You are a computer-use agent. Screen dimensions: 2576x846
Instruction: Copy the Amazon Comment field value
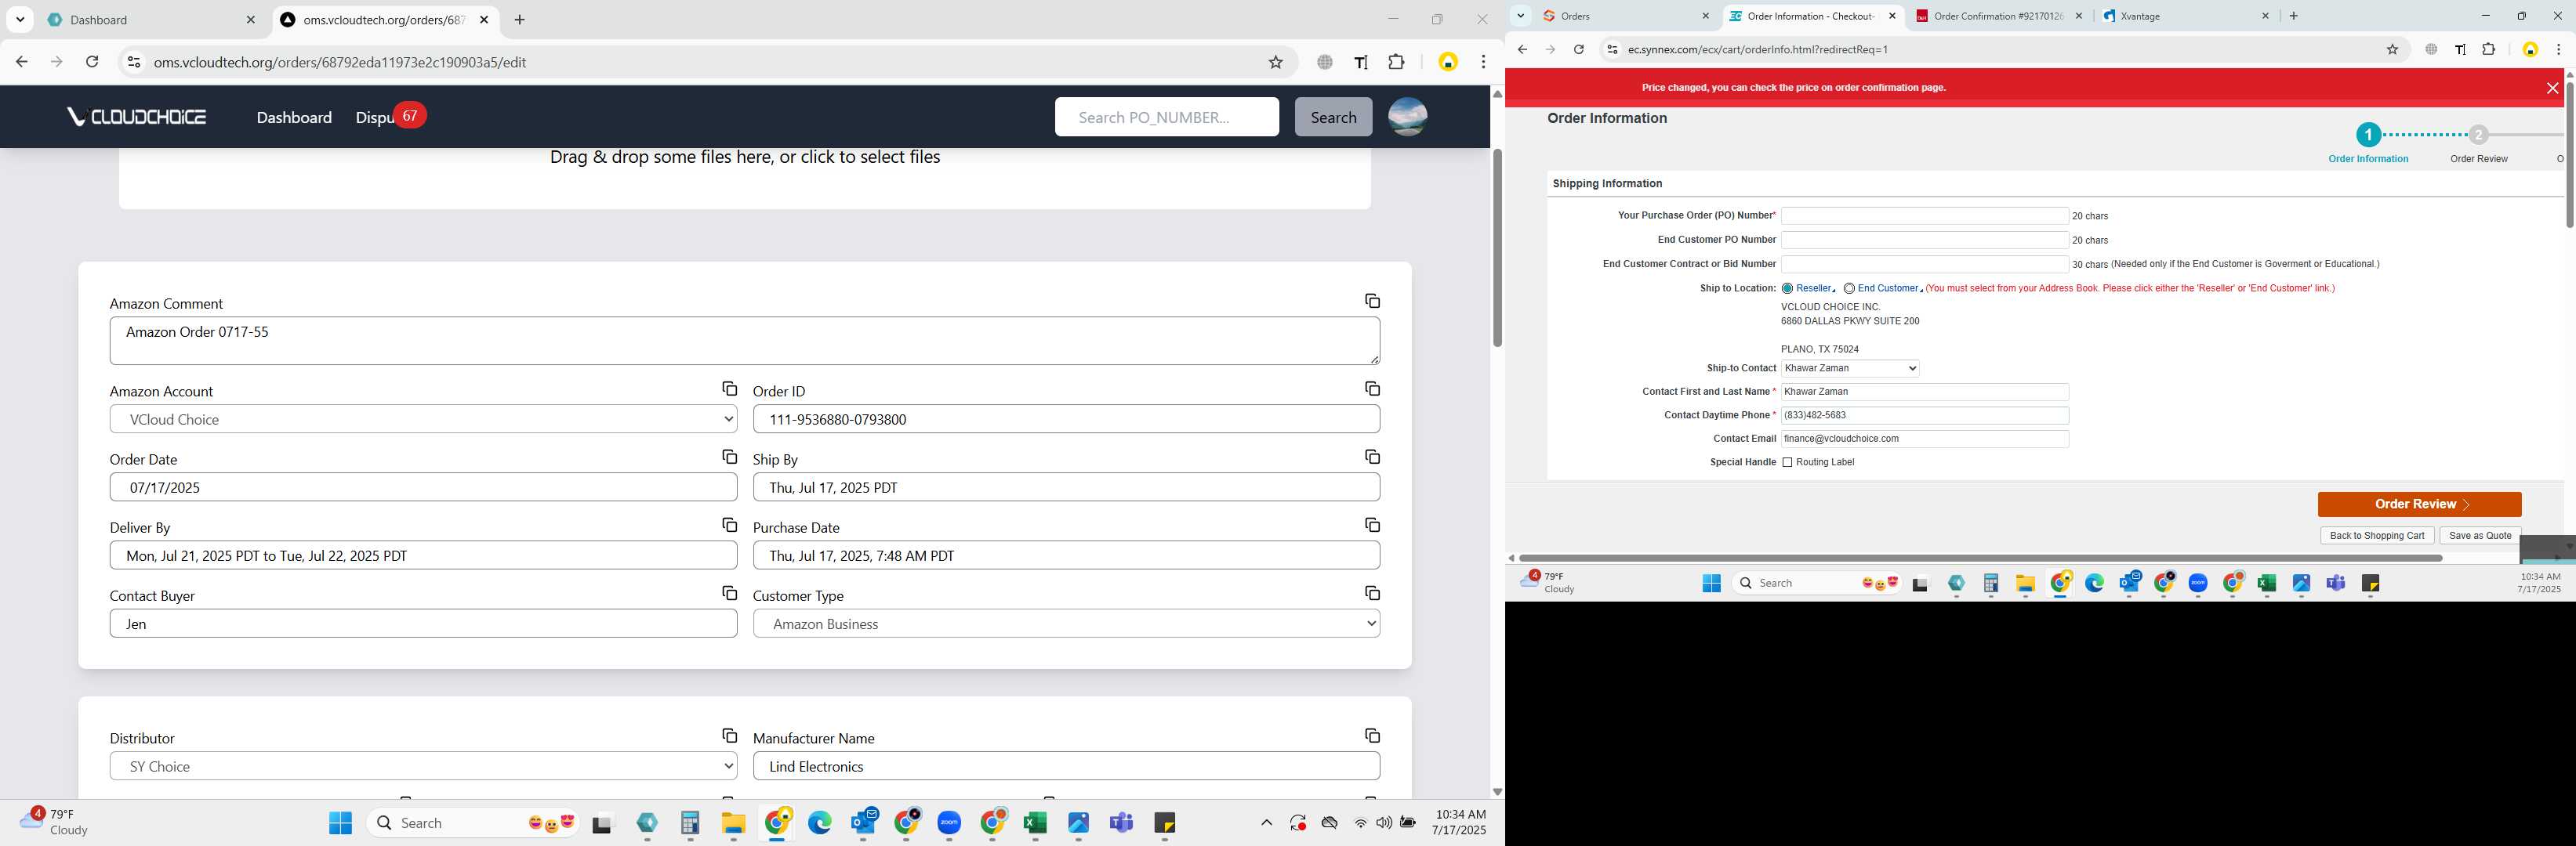click(x=1372, y=301)
